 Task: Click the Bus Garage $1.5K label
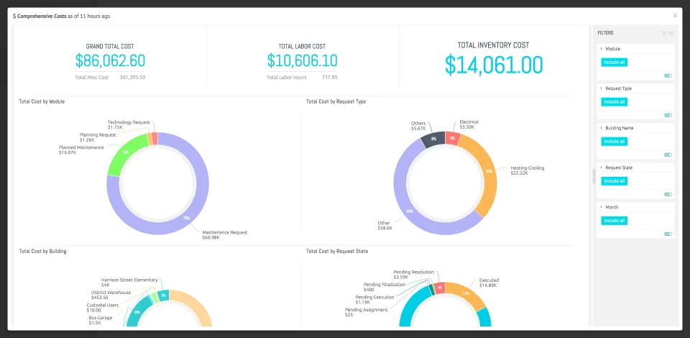click(x=101, y=320)
